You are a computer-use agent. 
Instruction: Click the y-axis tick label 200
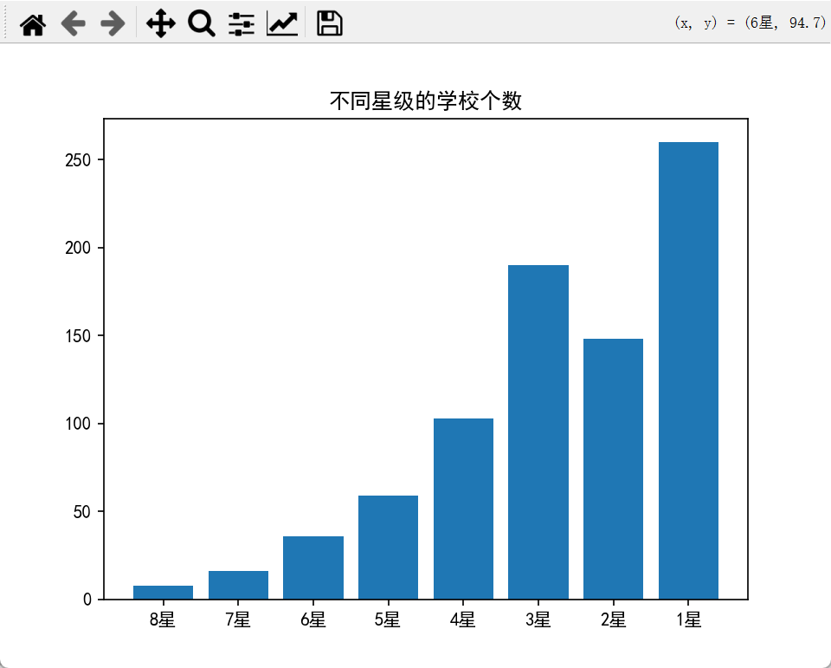(78, 248)
